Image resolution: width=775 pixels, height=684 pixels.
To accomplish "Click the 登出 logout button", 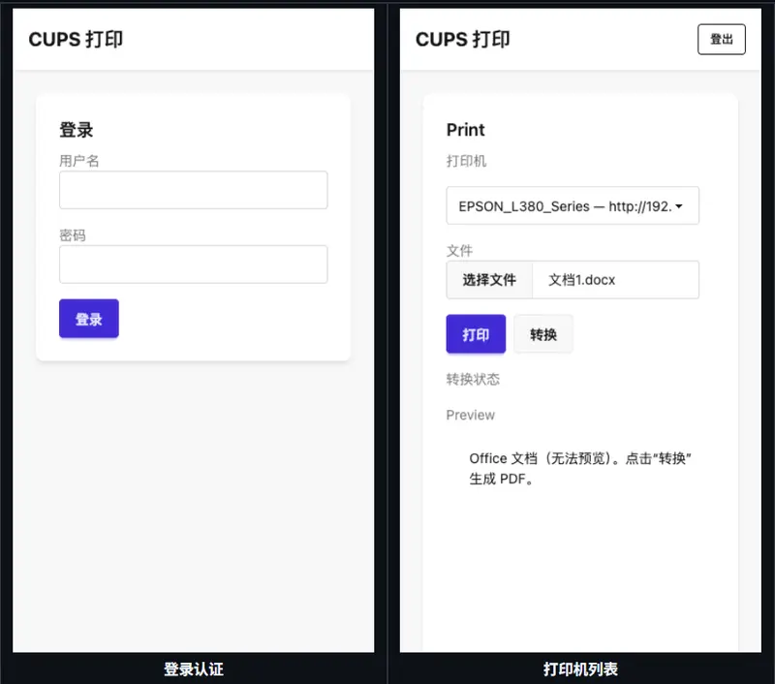I will click(x=721, y=39).
